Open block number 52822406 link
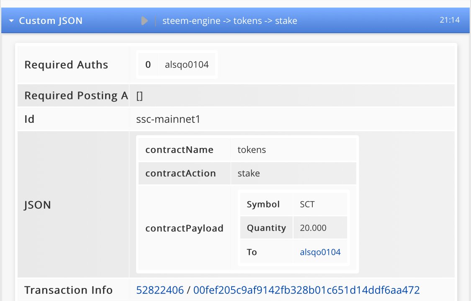 (160, 290)
